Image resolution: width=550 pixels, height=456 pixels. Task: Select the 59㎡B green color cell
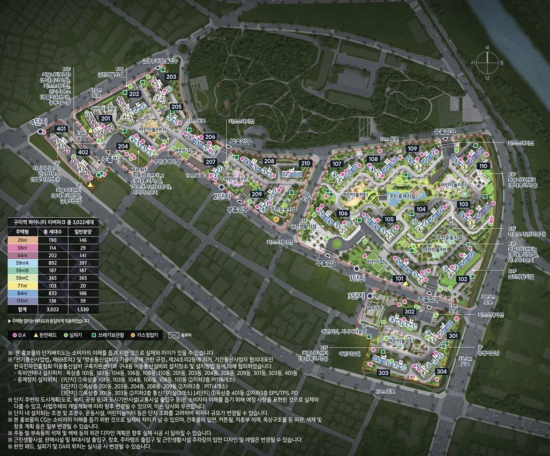click(22, 271)
